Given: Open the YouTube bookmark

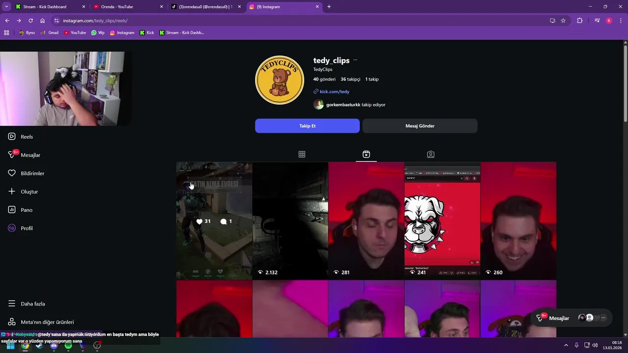Looking at the screenshot, I should [x=75, y=33].
